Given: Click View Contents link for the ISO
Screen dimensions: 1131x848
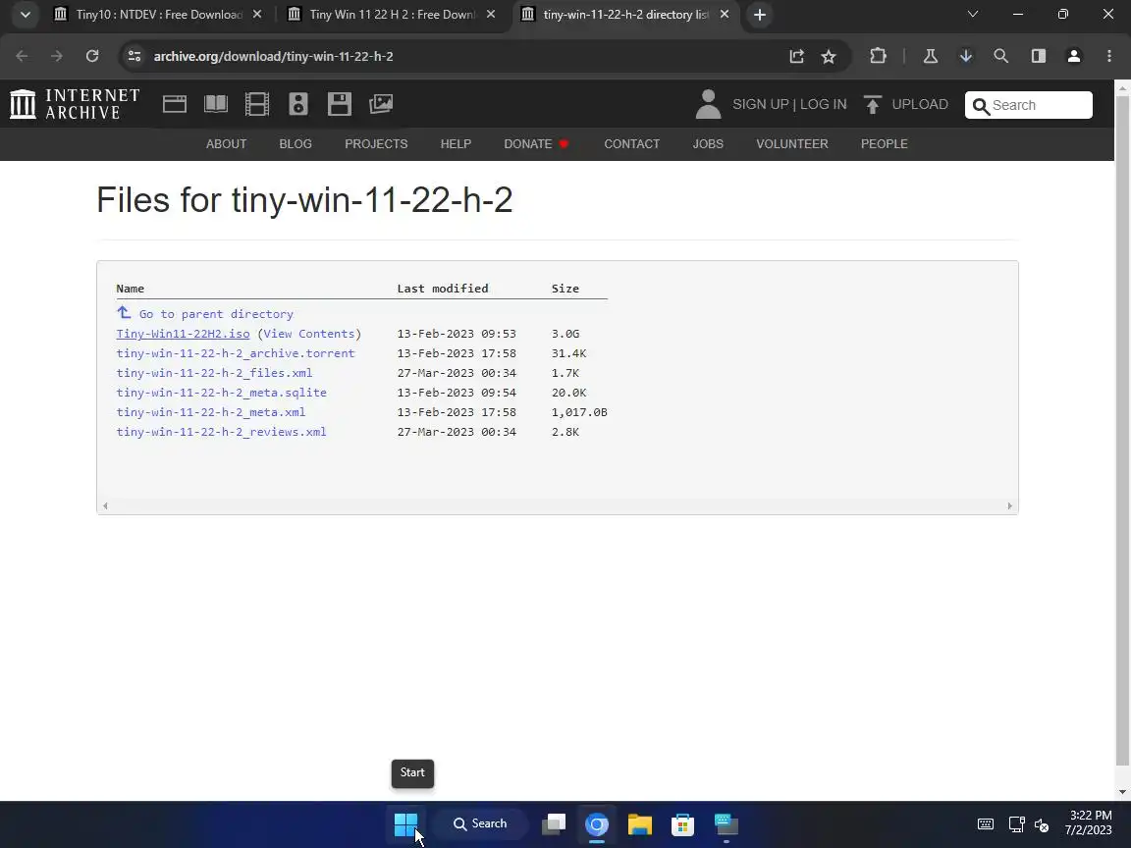Looking at the screenshot, I should (x=308, y=334).
